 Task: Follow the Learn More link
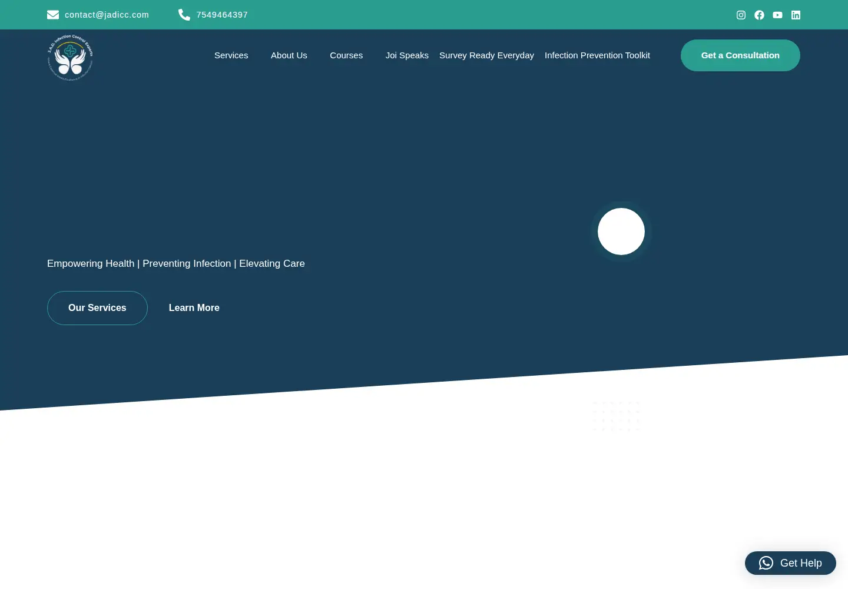coord(194,308)
